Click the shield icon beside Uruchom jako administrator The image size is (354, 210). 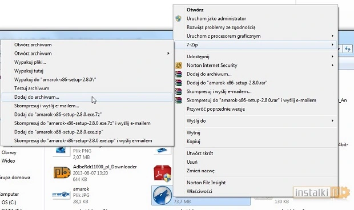coord(178,18)
